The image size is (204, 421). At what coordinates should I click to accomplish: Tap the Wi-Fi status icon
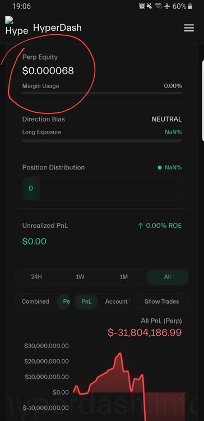(159, 6)
